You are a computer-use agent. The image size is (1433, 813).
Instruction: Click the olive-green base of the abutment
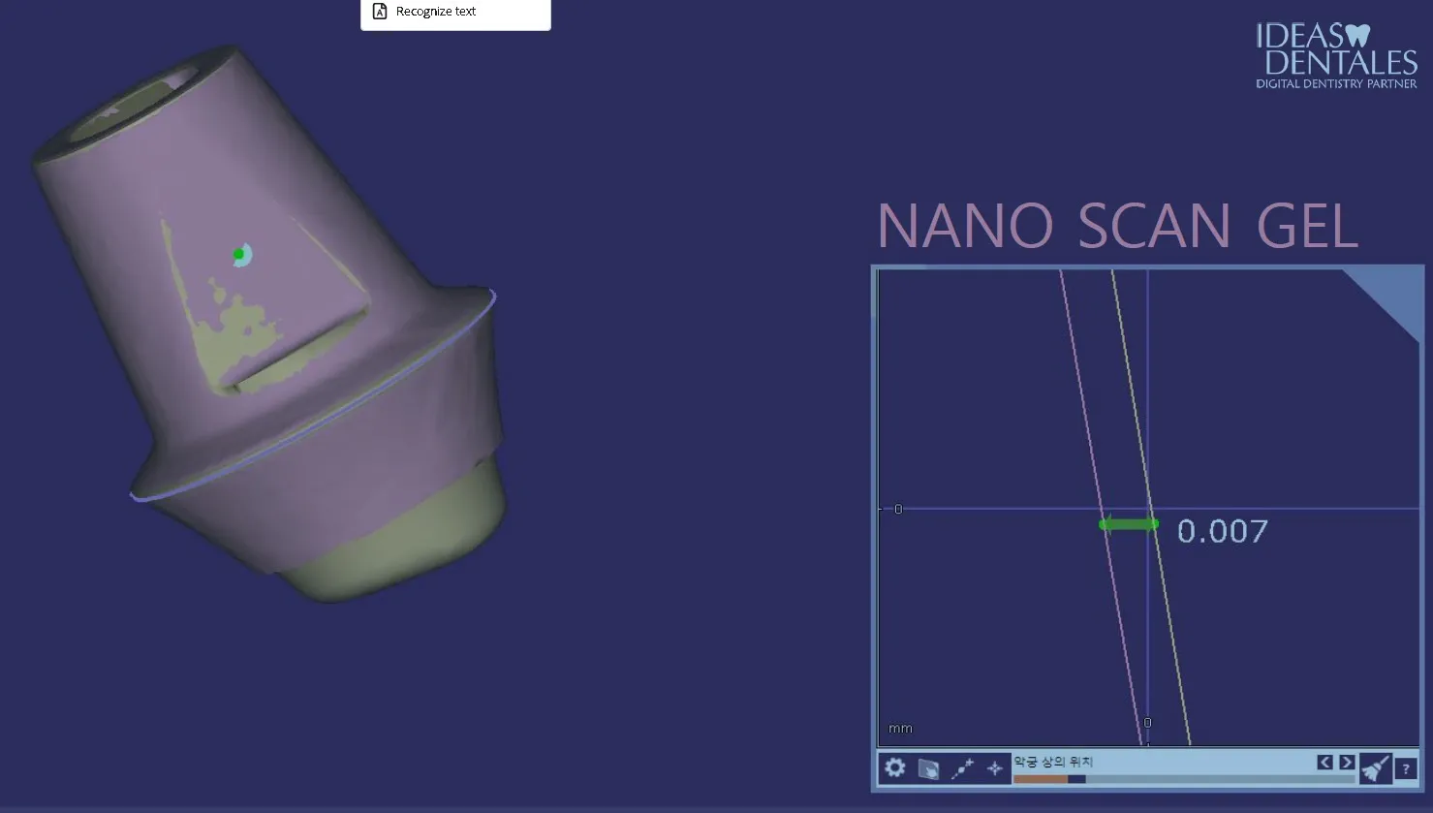click(407, 552)
